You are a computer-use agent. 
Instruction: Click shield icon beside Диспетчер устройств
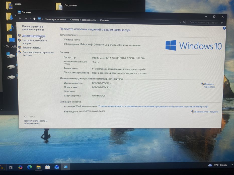point(19,35)
